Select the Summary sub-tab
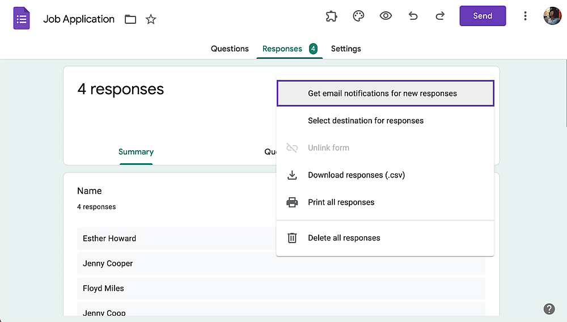 [x=136, y=152]
